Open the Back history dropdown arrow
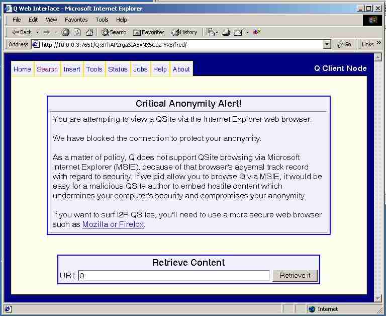The height and width of the screenshot is (316, 386). [x=37, y=32]
